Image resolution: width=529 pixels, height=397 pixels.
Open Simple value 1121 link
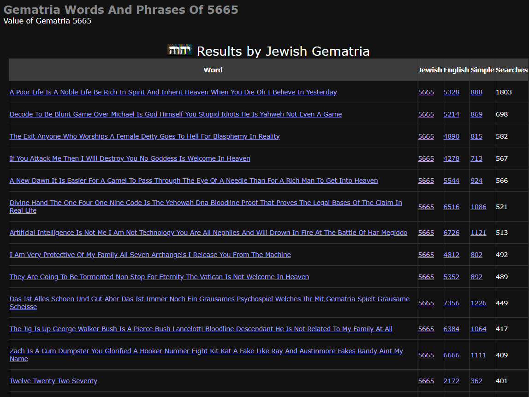478,233
